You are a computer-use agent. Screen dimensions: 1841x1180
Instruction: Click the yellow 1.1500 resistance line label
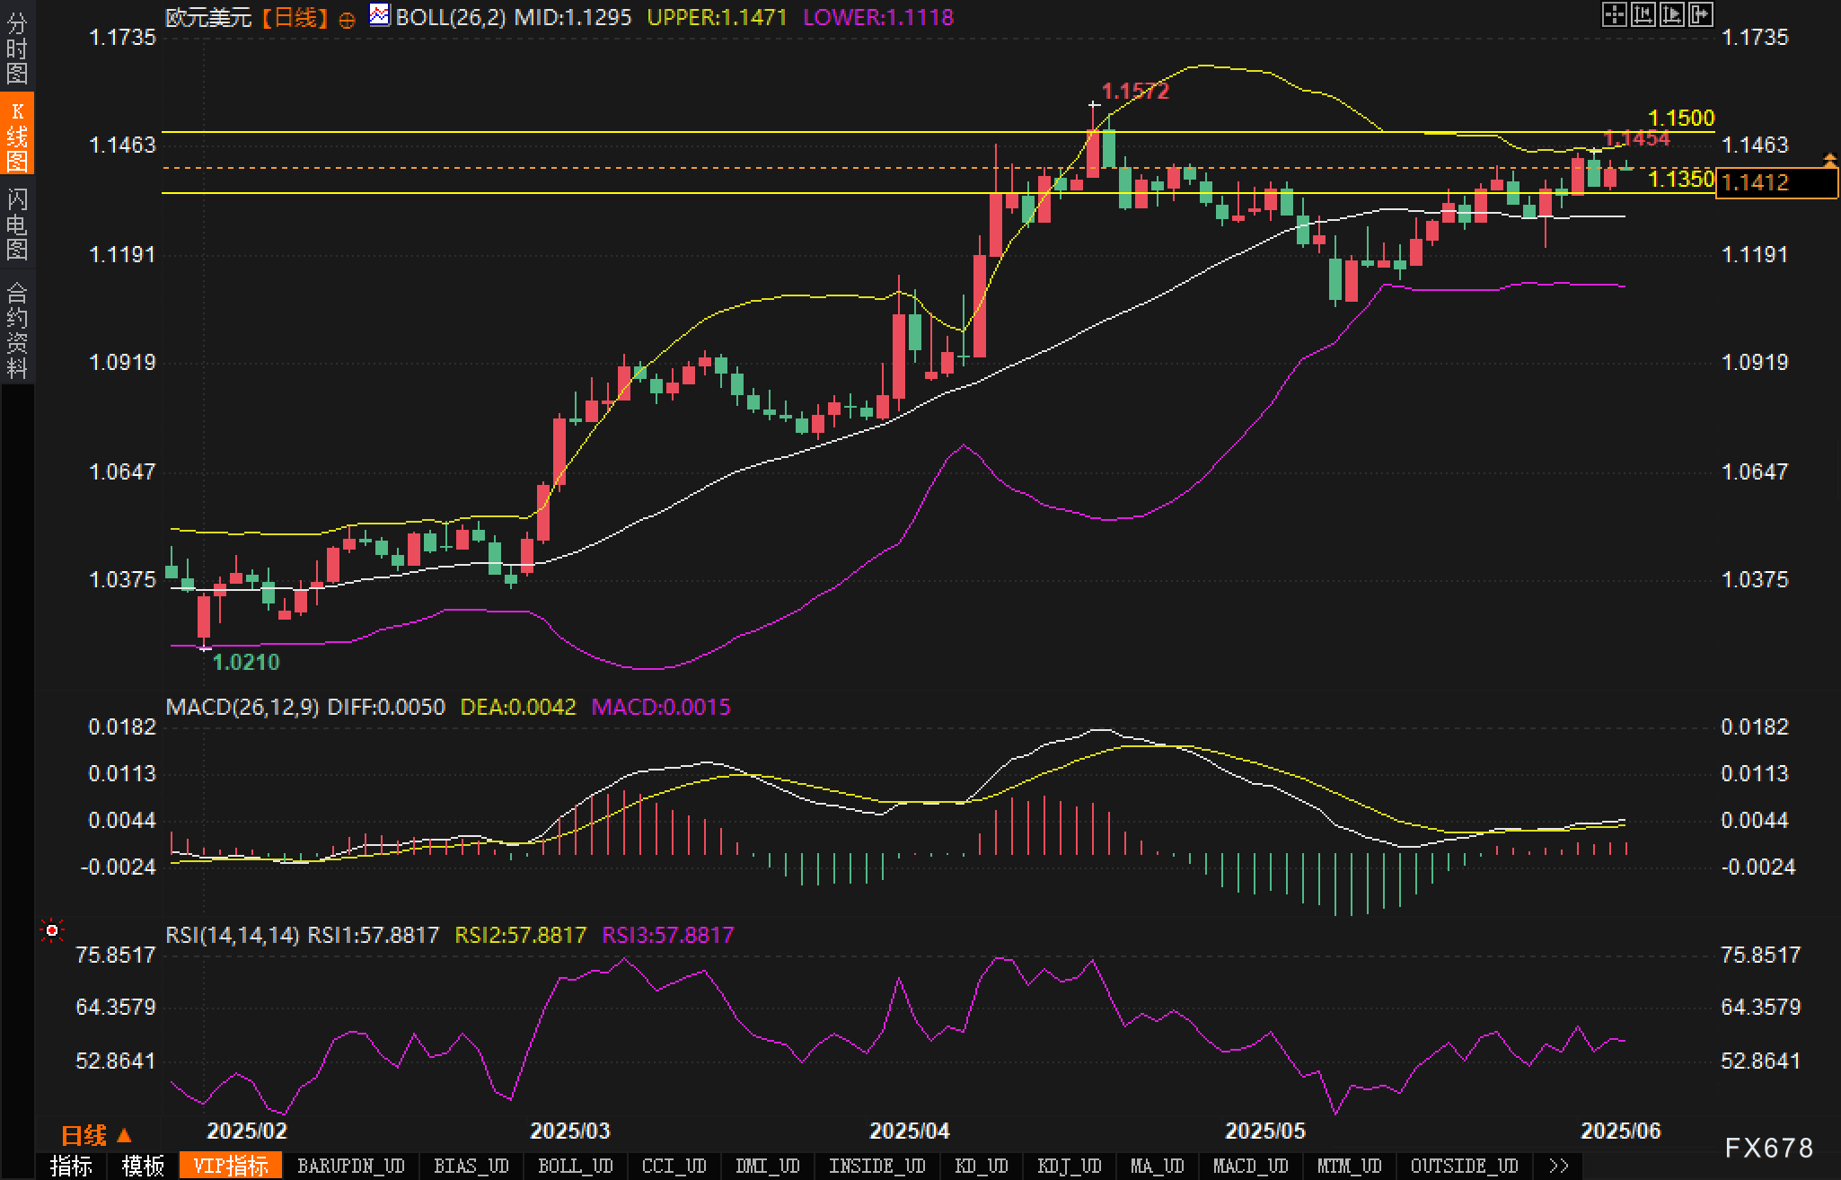[x=1681, y=118]
